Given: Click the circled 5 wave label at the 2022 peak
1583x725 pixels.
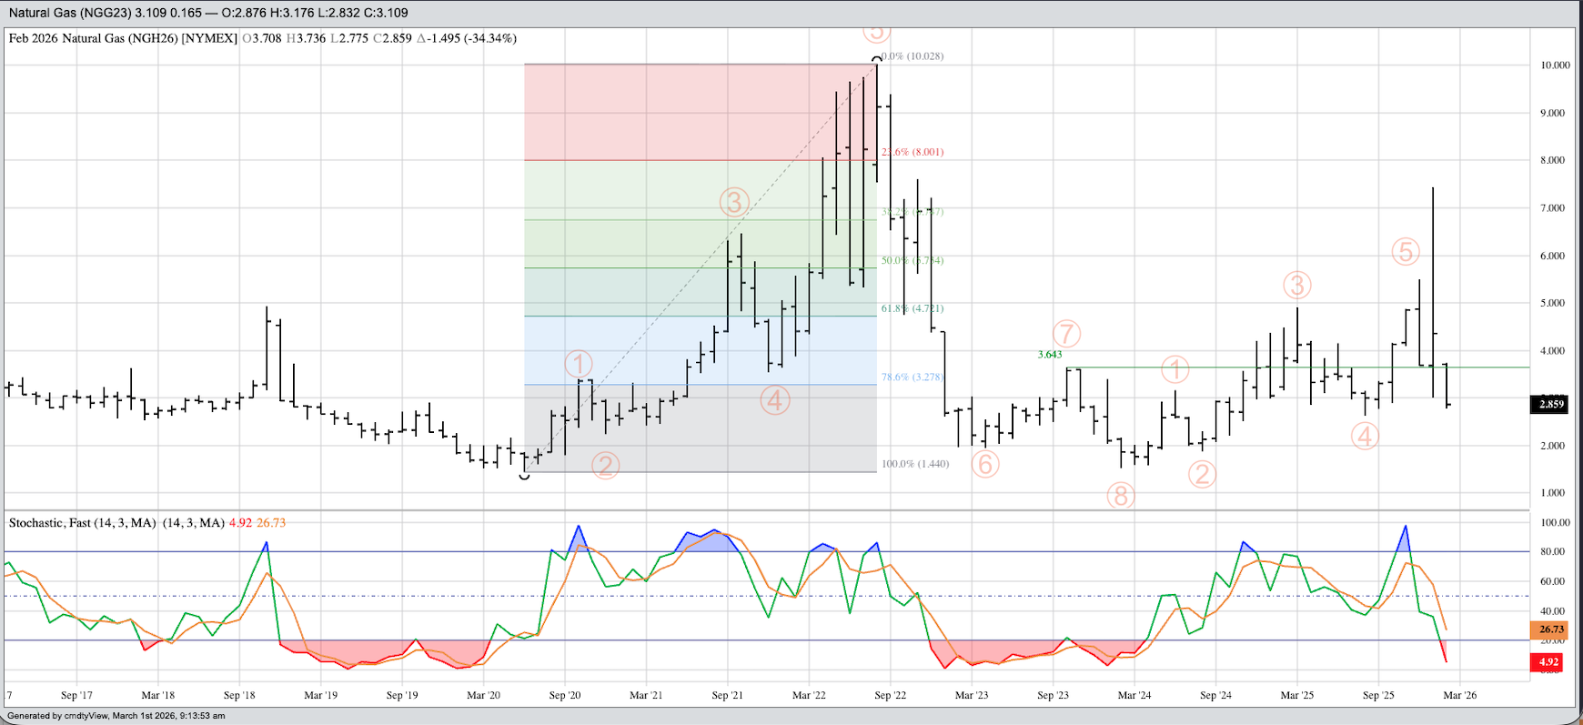Looking at the screenshot, I should [875, 31].
